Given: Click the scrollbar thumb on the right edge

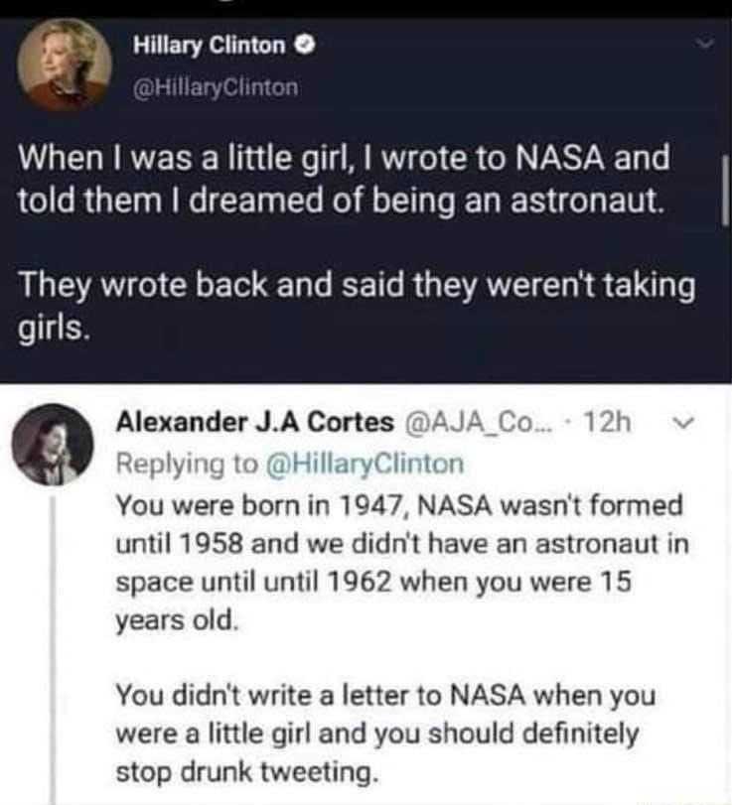Looking at the screenshot, I should tap(725, 191).
